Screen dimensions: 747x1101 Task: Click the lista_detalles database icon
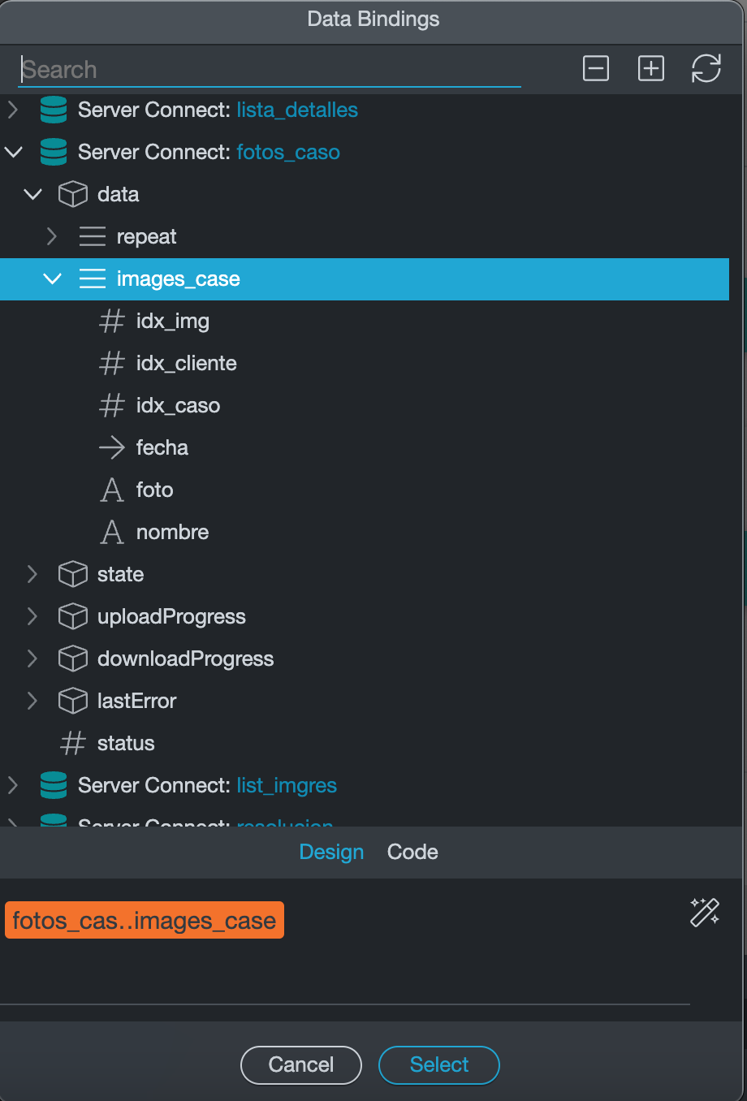(x=54, y=110)
